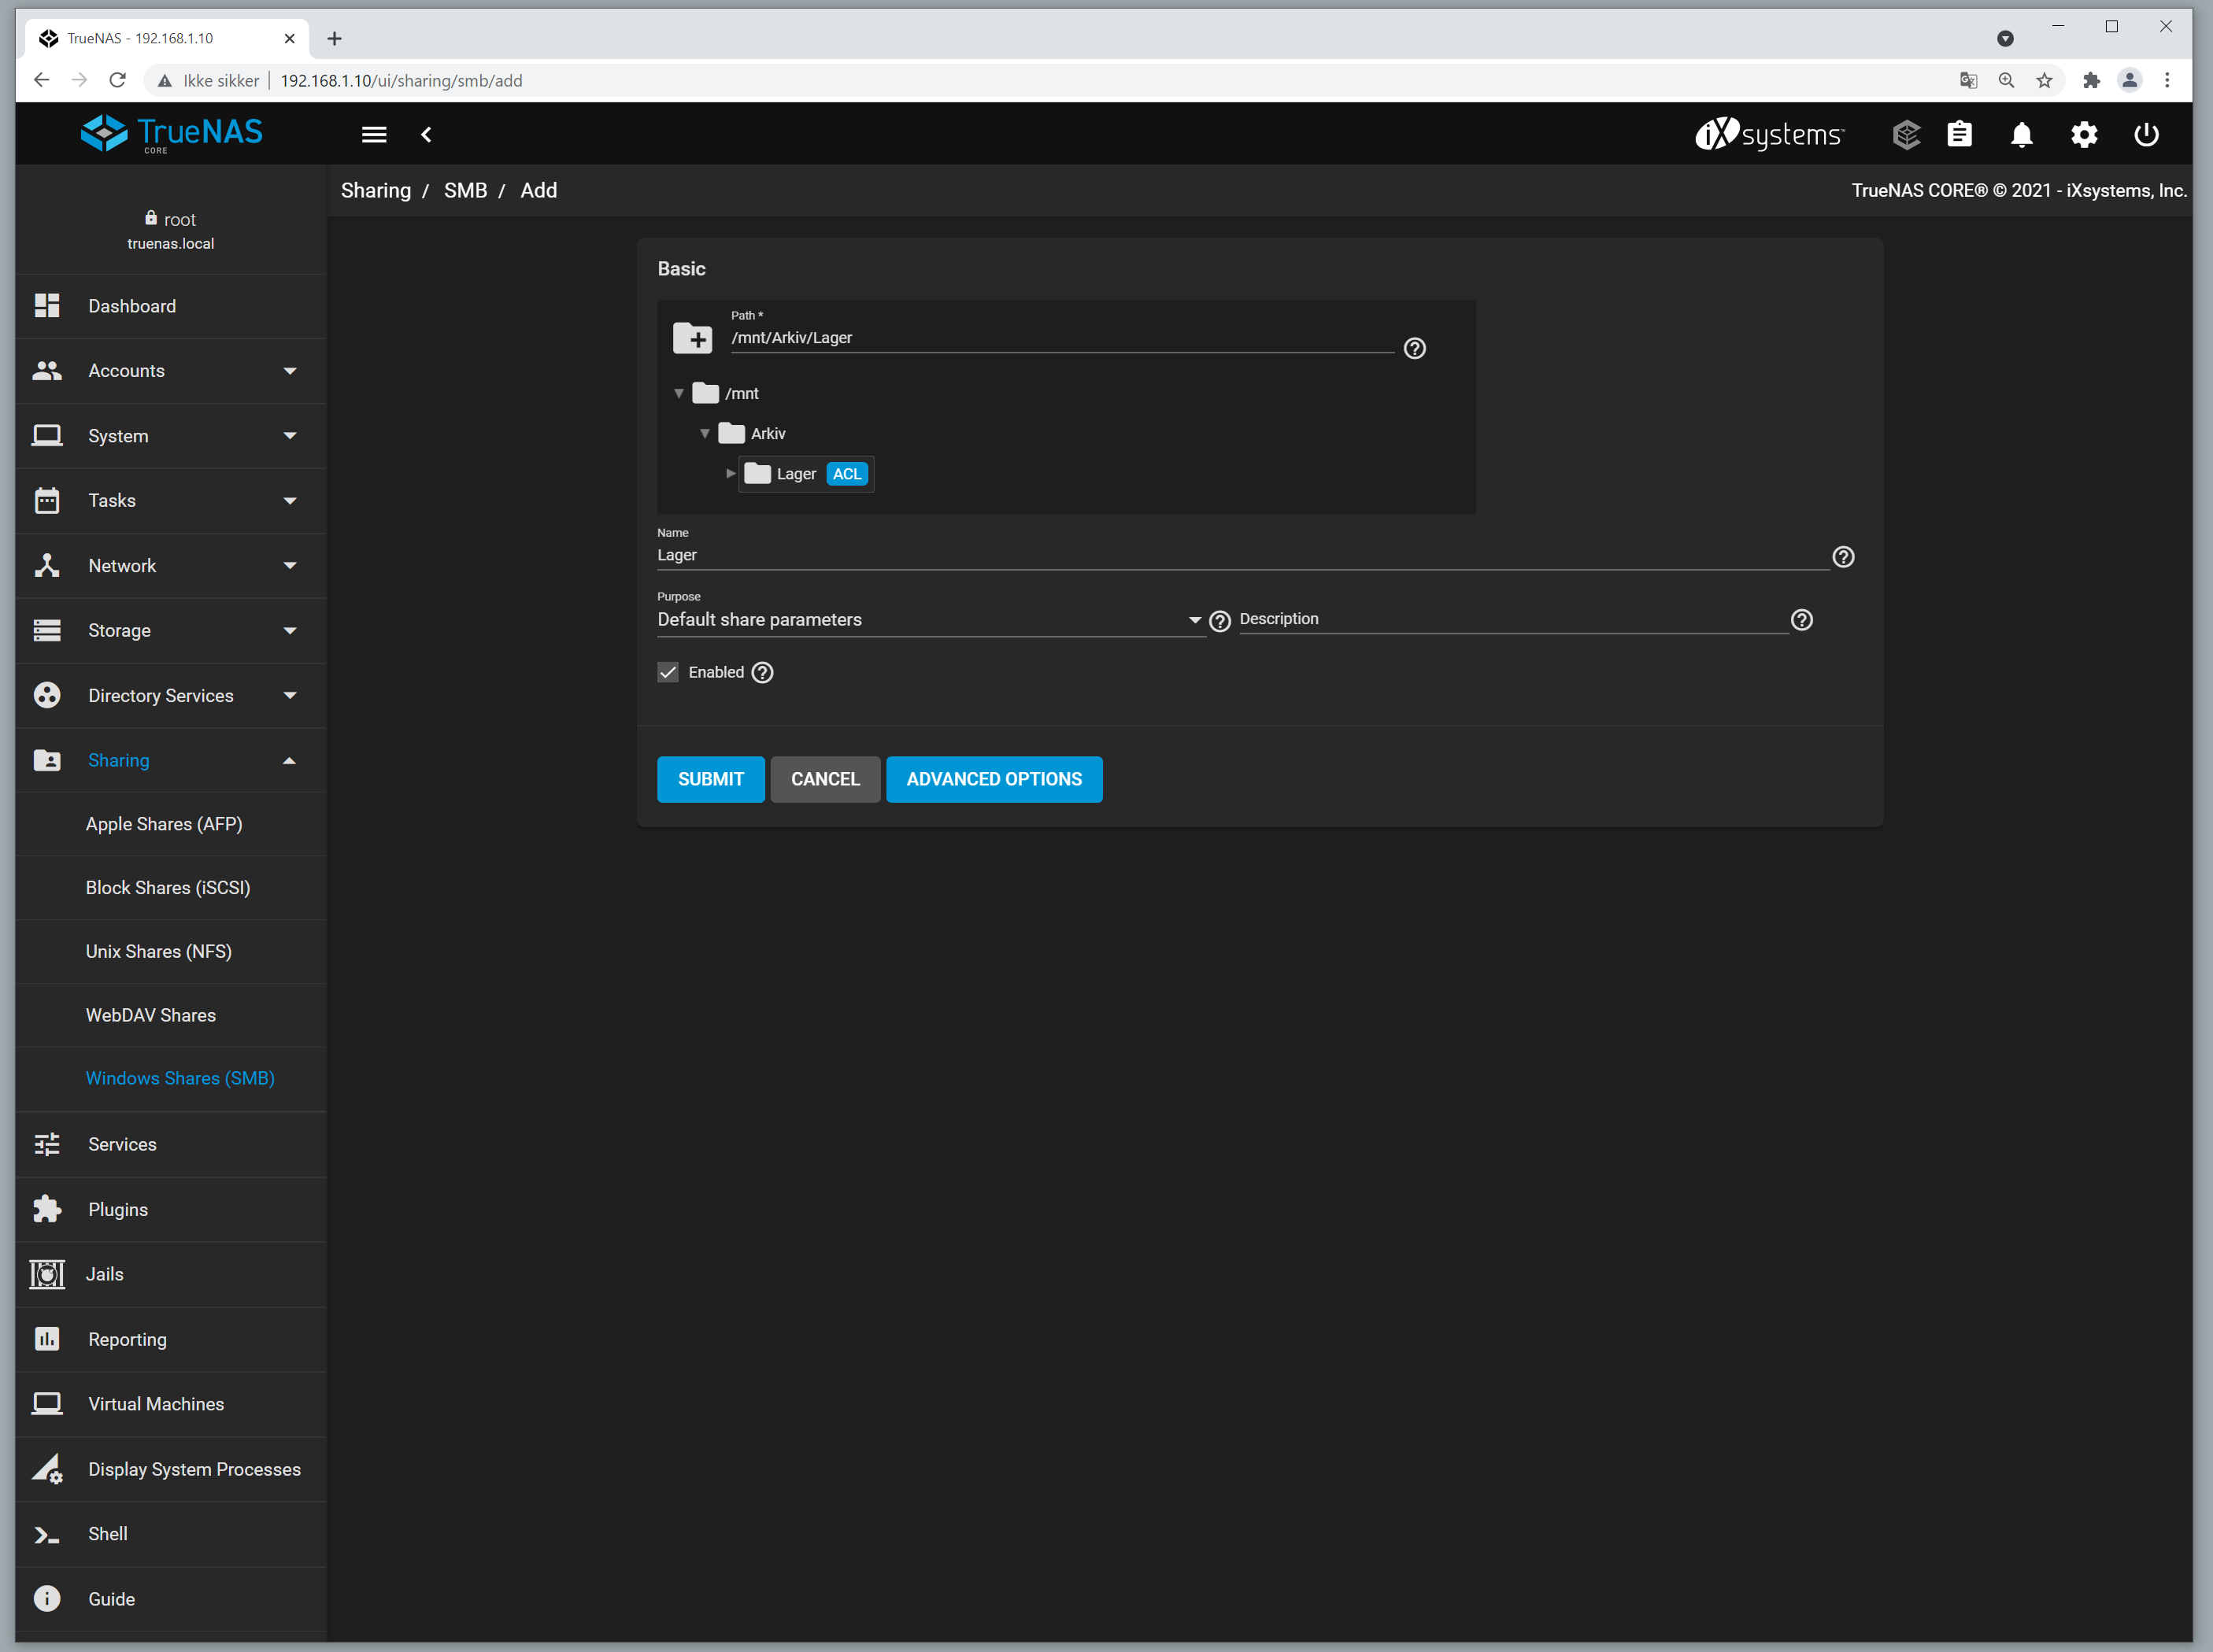
Task: Click the ADVANCED OPTIONS button
Action: tap(994, 779)
